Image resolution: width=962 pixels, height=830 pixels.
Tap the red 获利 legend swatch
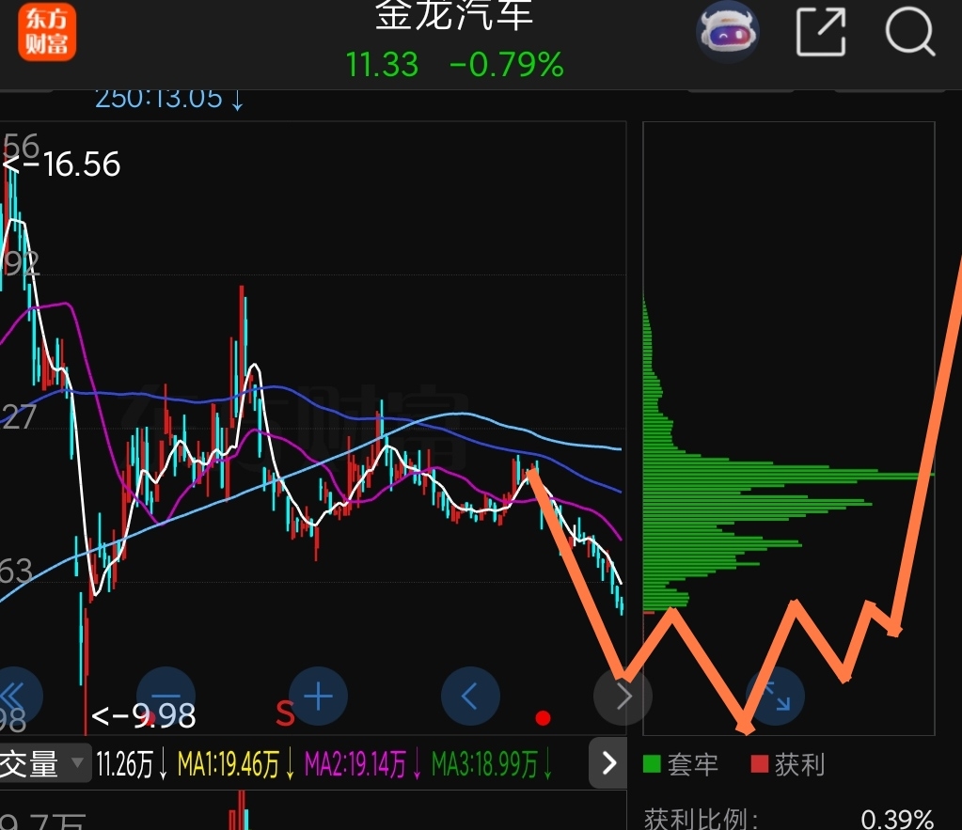[x=760, y=764]
